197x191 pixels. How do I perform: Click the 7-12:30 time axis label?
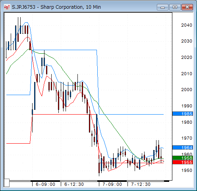pos(141,184)
